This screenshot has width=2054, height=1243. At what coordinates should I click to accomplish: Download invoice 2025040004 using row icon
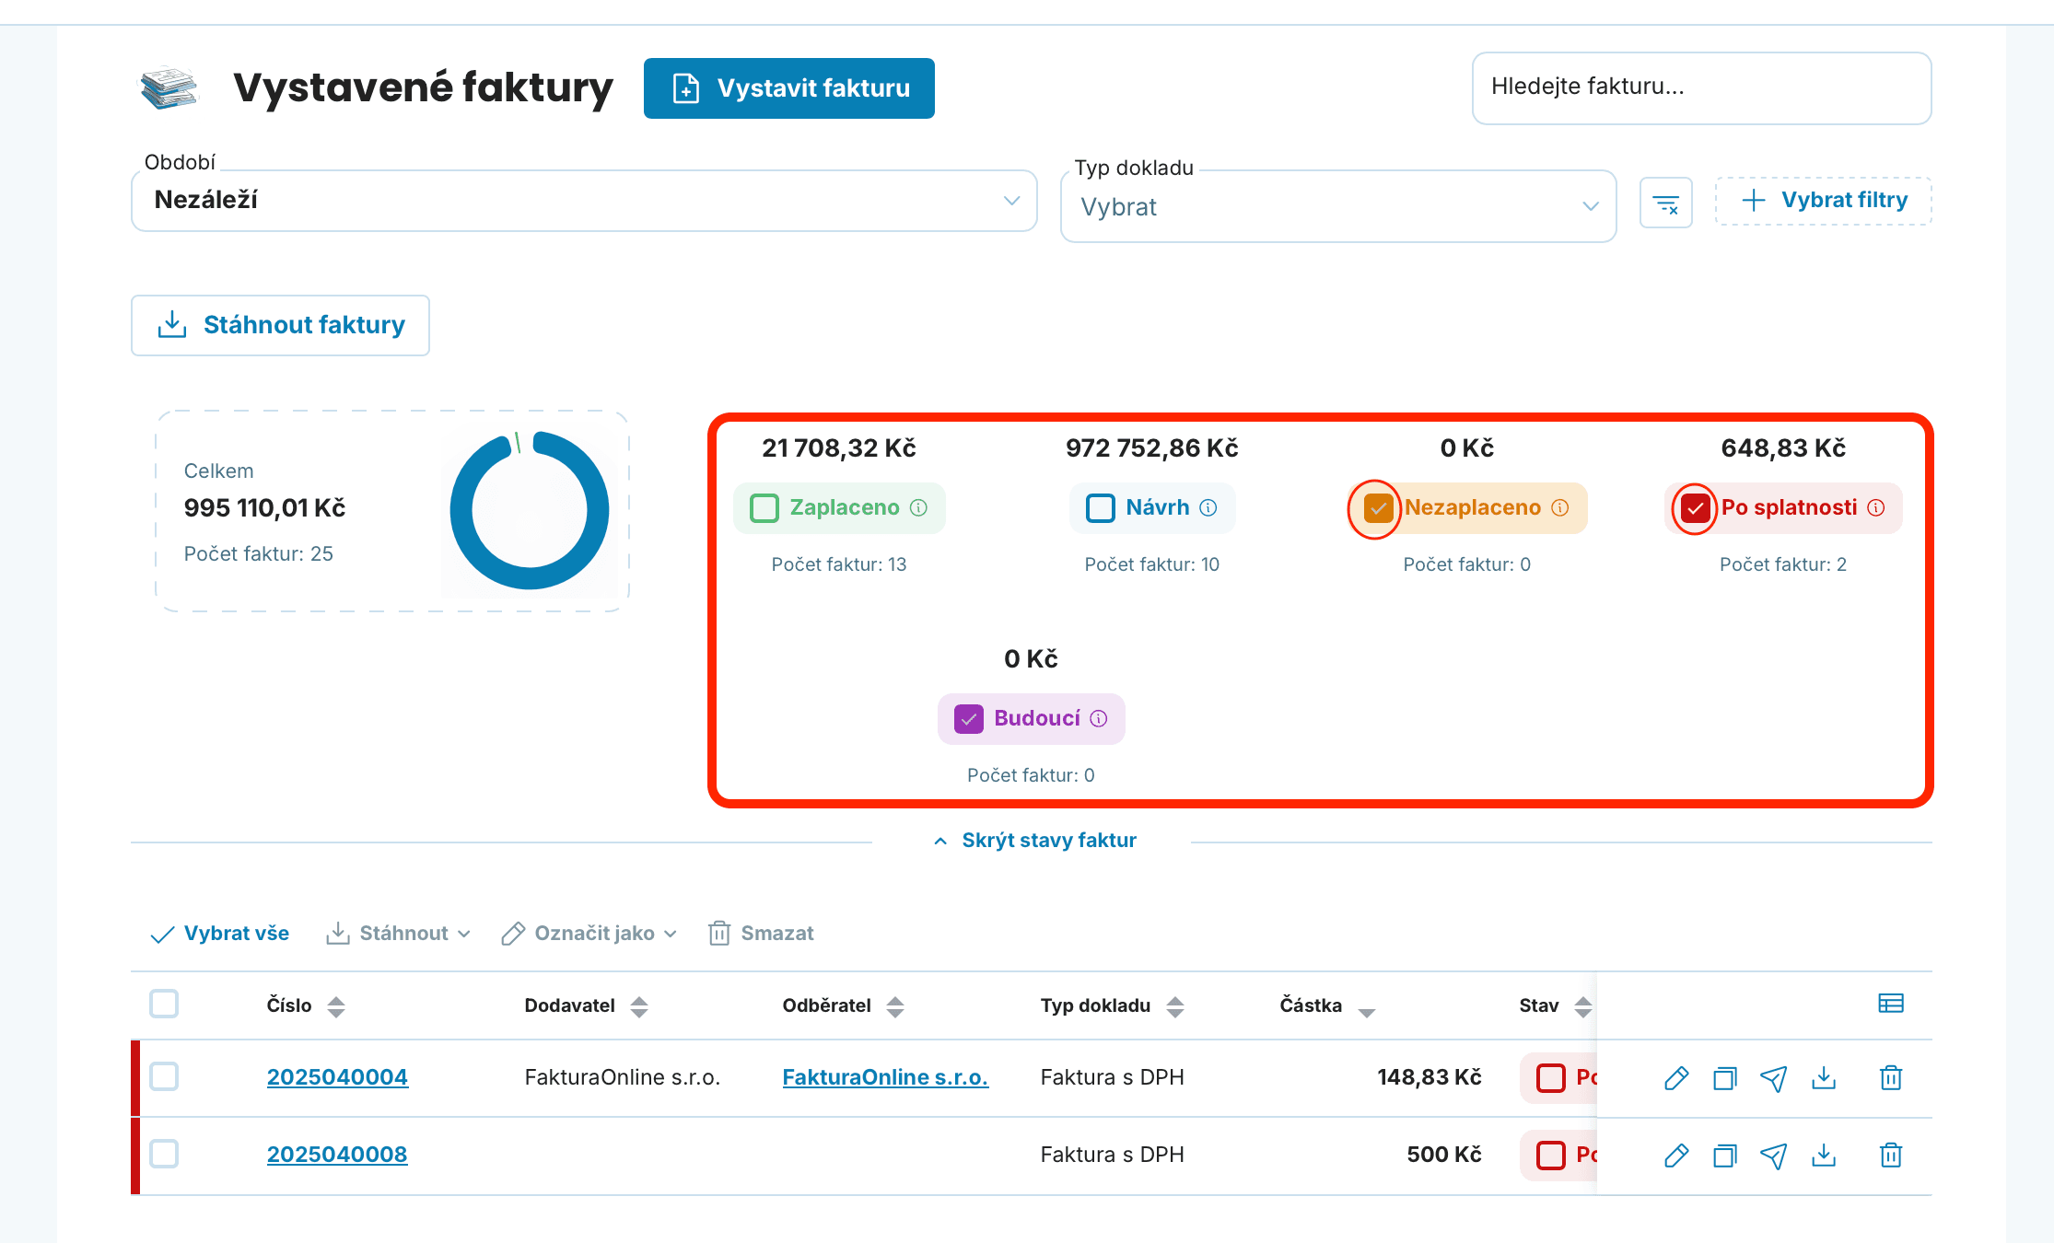tap(1824, 1077)
